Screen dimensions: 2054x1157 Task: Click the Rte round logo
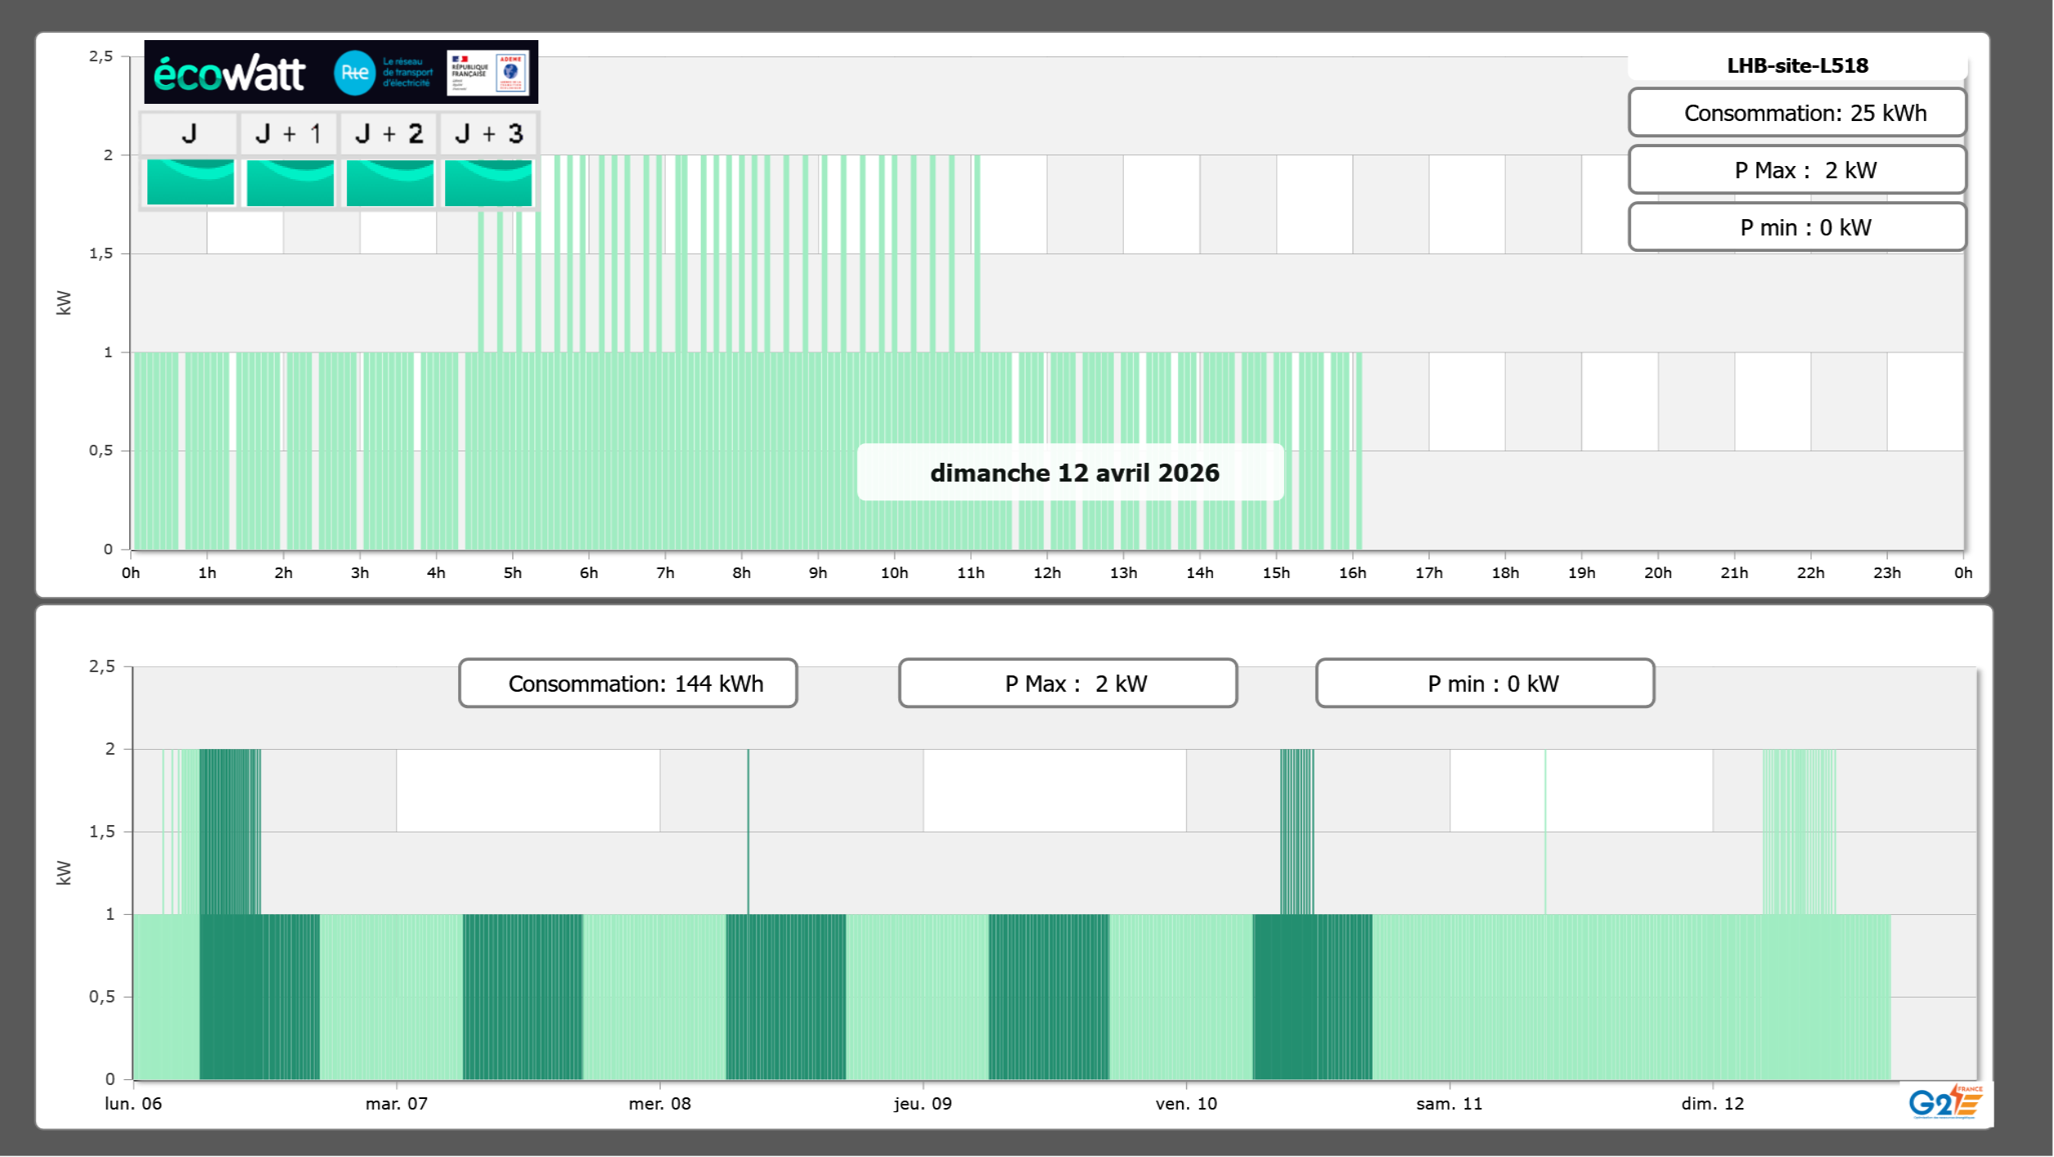[354, 73]
